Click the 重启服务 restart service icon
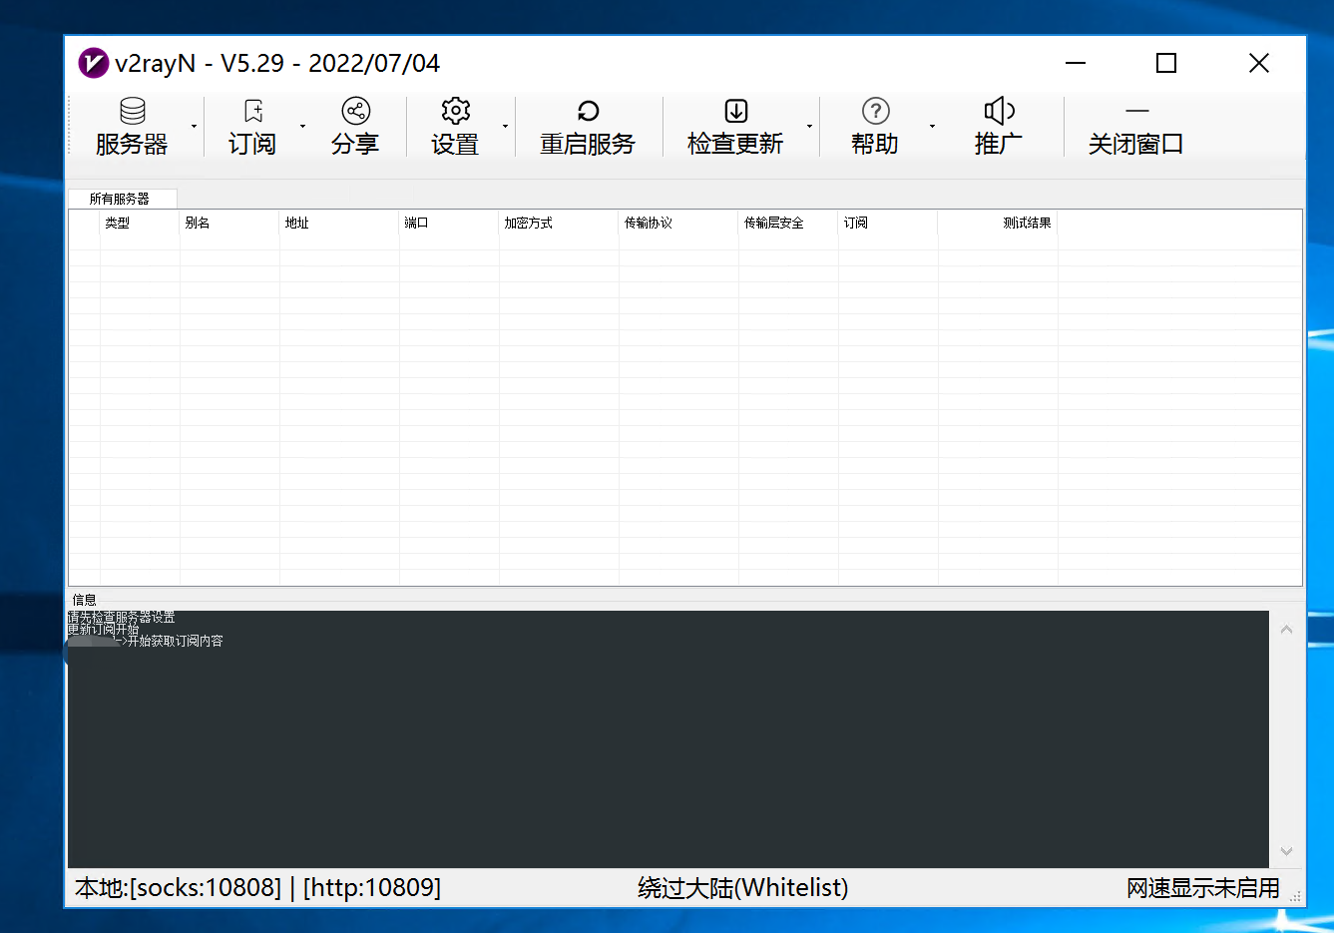 (588, 111)
